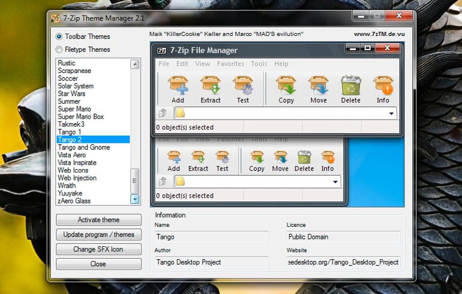Click the Delete recycle bin icon in large preview
Viewport: 462px width, 294px height.
tap(351, 85)
